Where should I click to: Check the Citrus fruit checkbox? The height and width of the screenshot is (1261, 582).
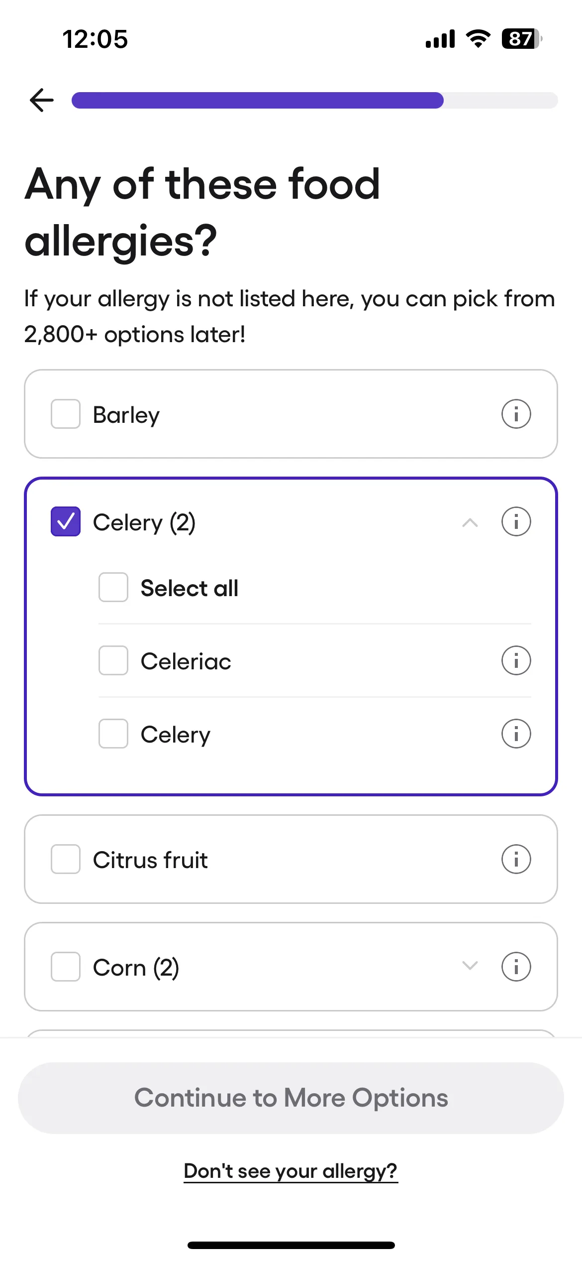[x=66, y=859]
